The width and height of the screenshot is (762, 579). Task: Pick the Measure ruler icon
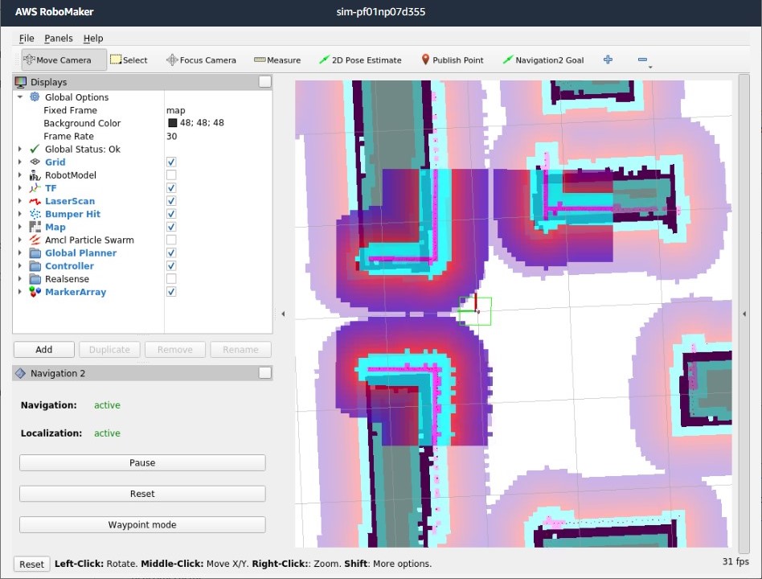(260, 60)
